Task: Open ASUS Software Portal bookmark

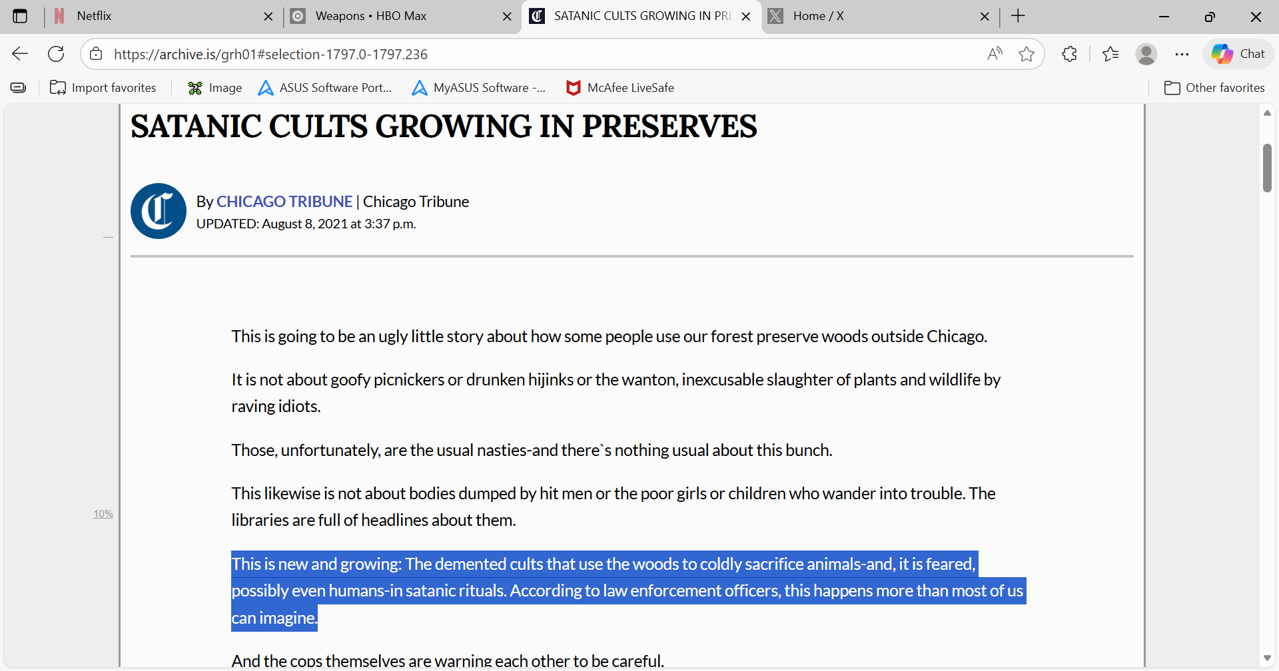Action: pos(325,88)
